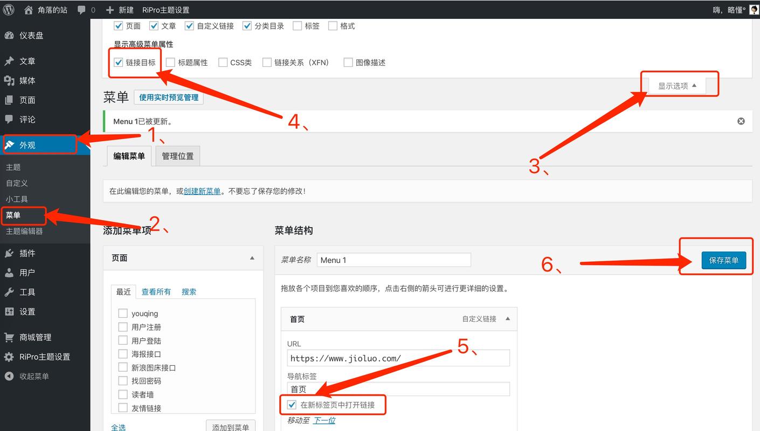Image resolution: width=760 pixels, height=431 pixels.
Task: Click the 页面 pages icon in sidebar
Action: (9, 100)
